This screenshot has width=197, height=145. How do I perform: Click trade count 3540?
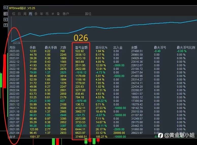click(63, 129)
